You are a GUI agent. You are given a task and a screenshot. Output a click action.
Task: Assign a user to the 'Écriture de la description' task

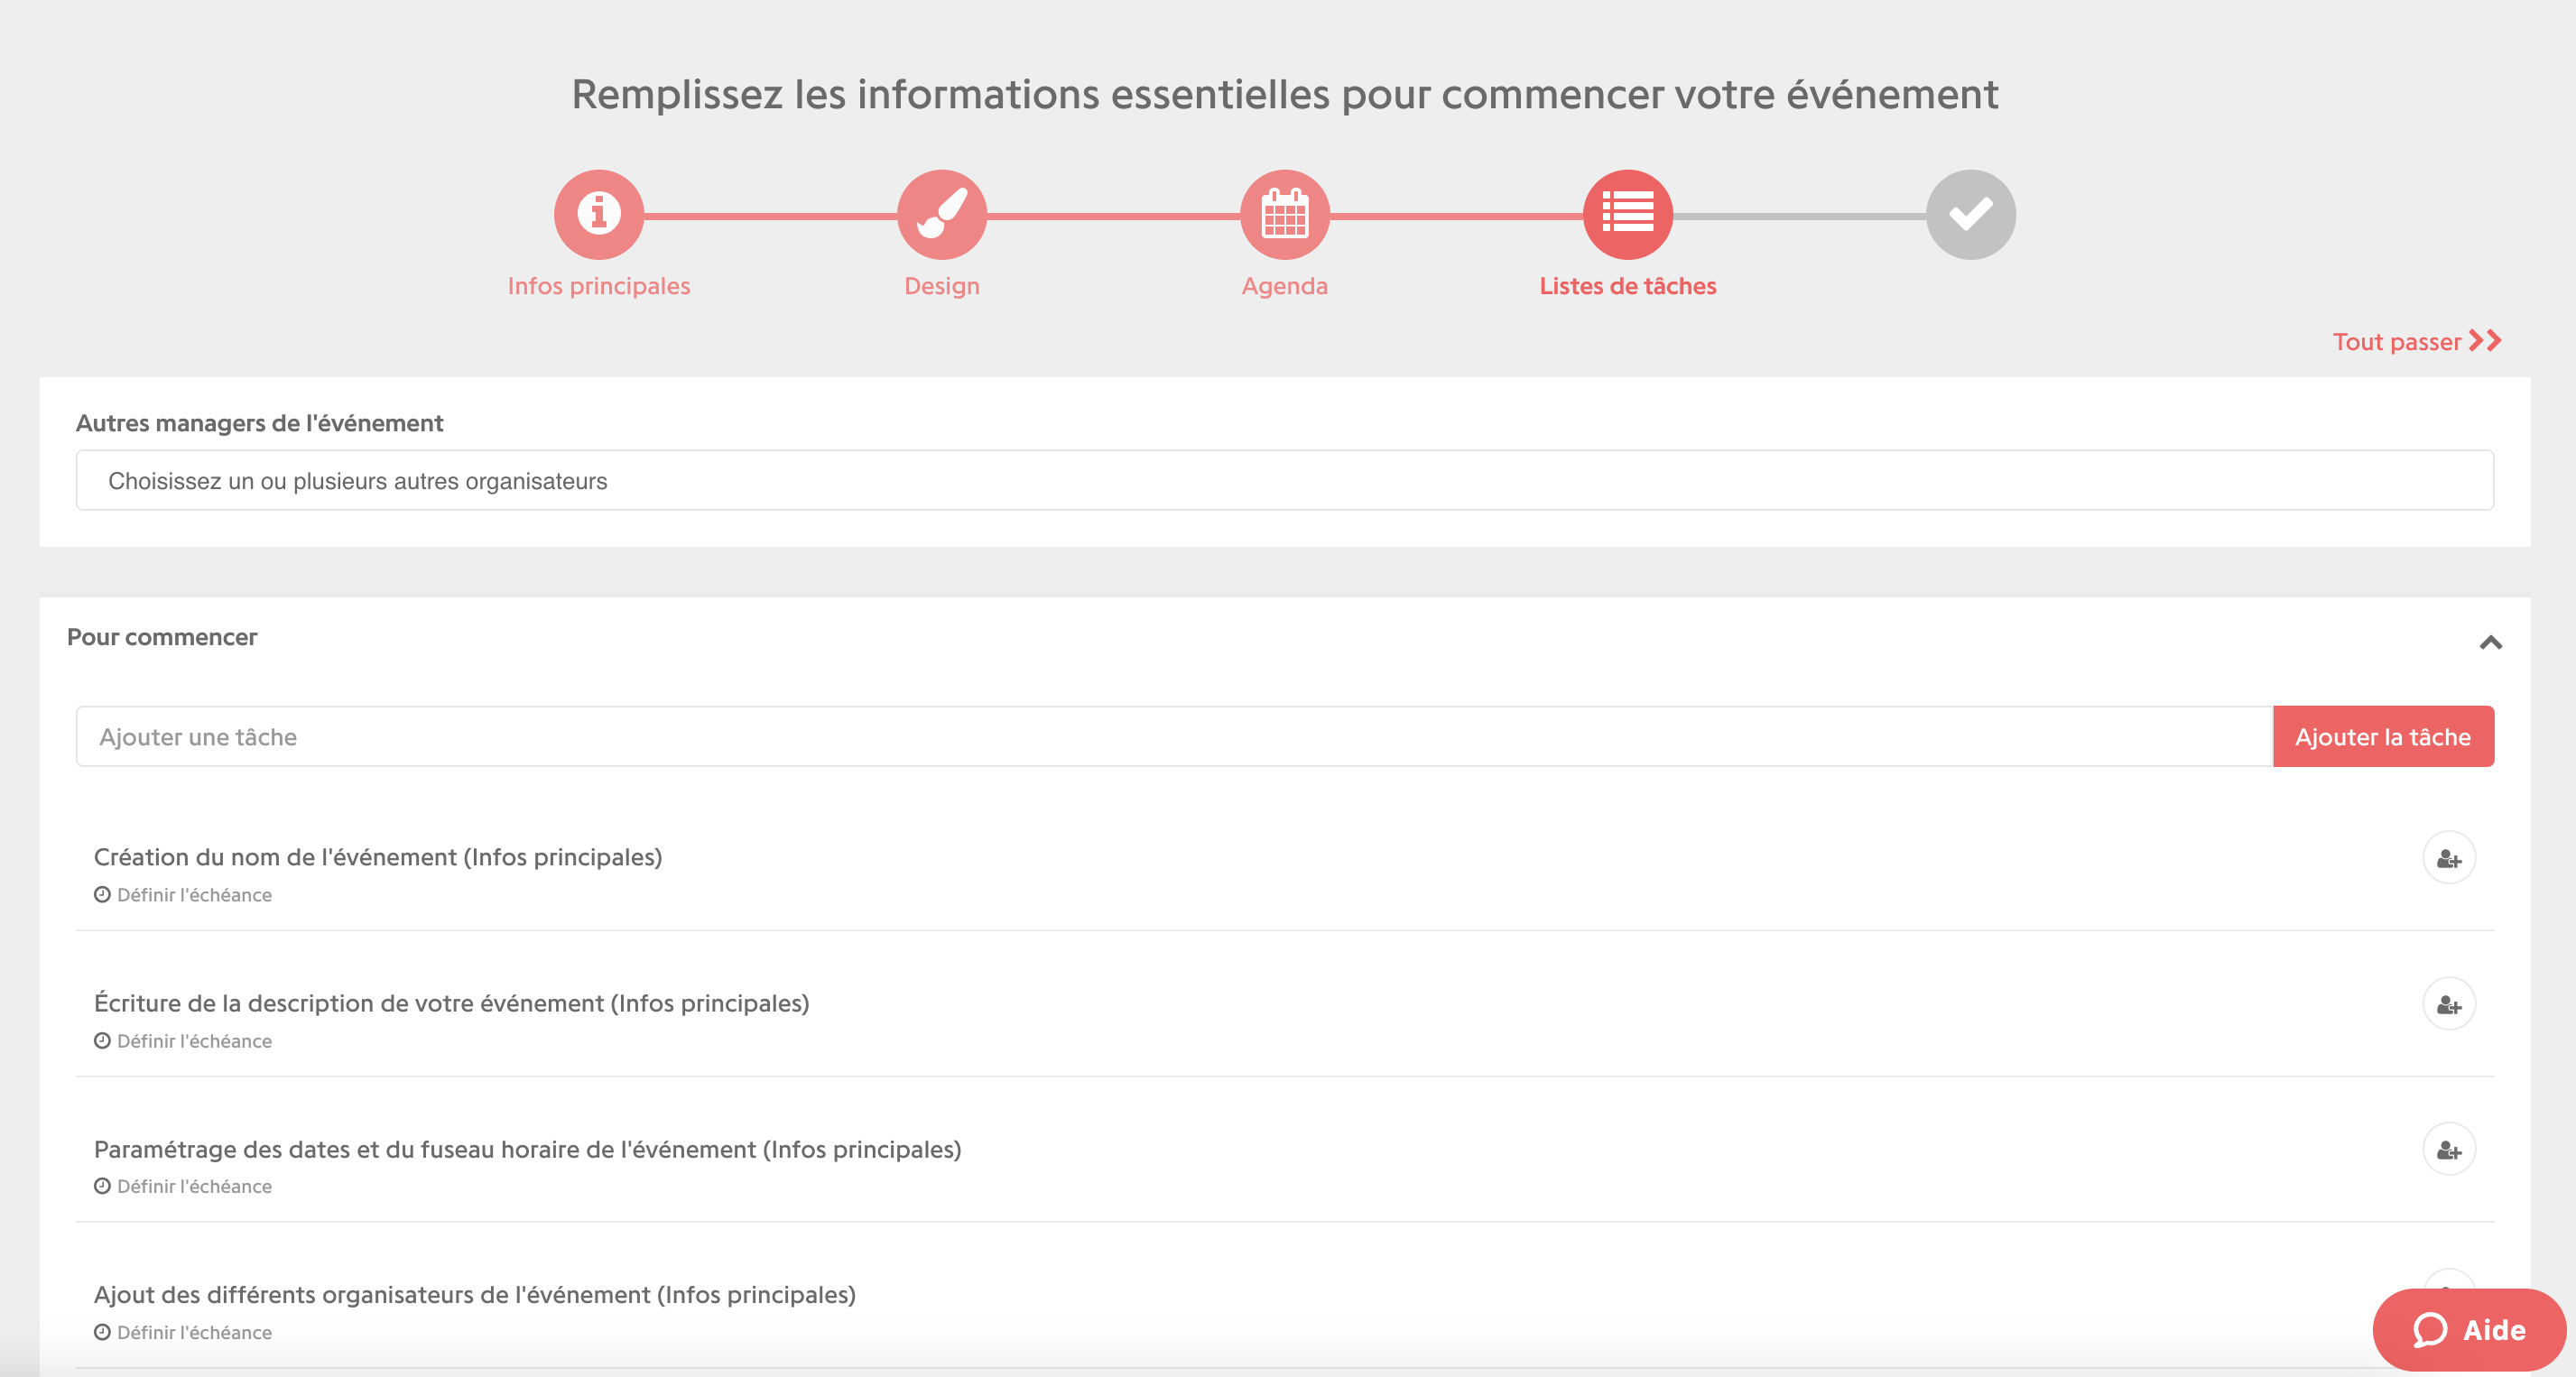(2449, 1004)
